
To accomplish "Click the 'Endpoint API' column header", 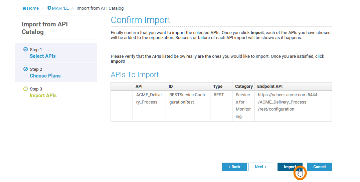I will 270,86.
